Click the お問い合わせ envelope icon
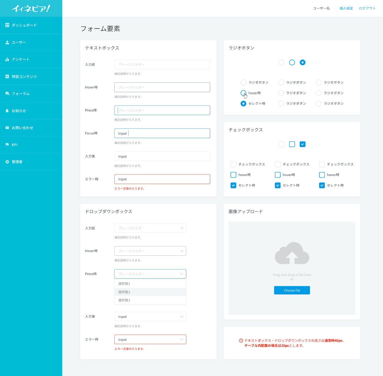The image size is (383, 376). coord(7,128)
